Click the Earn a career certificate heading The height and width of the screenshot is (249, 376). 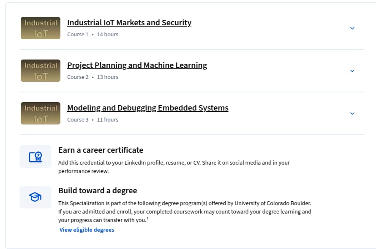pyautogui.click(x=101, y=150)
